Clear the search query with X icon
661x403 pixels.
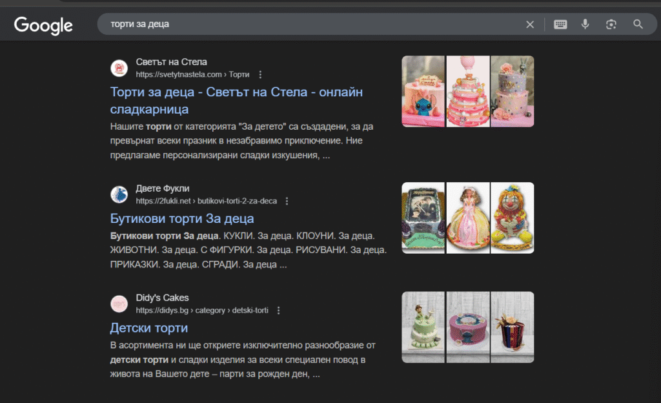(530, 25)
